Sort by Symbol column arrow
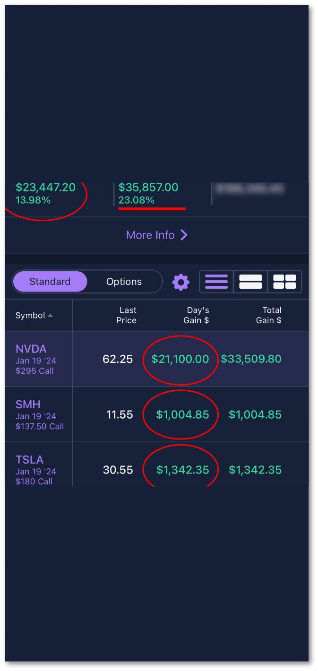Image resolution: width=318 pixels, height=671 pixels. [51, 316]
